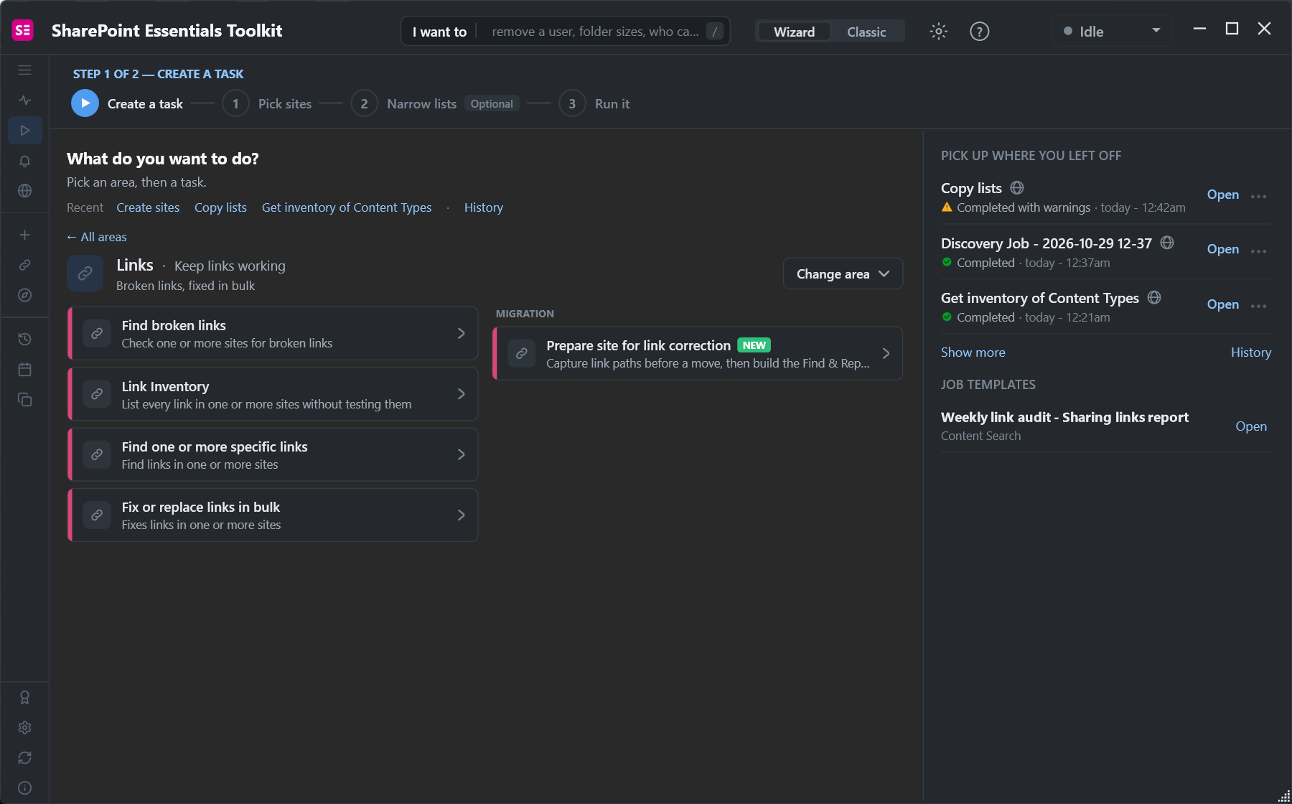1292x804 pixels.
Task: Open the info icon in sidebar
Action: 24,788
